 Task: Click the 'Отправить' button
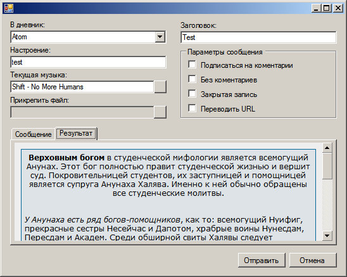tap(262, 261)
